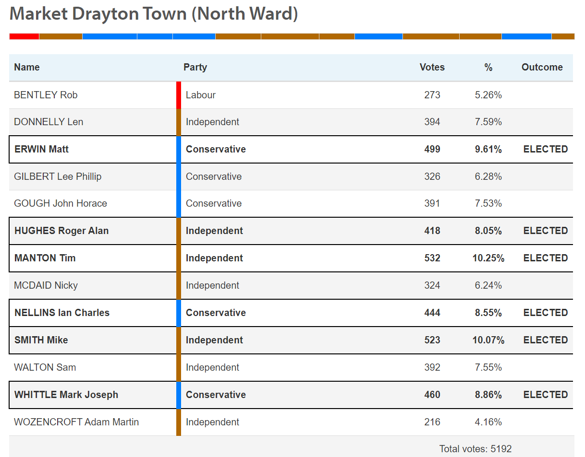Click the 418 votes cell
The width and height of the screenshot is (585, 457).
[x=432, y=231]
